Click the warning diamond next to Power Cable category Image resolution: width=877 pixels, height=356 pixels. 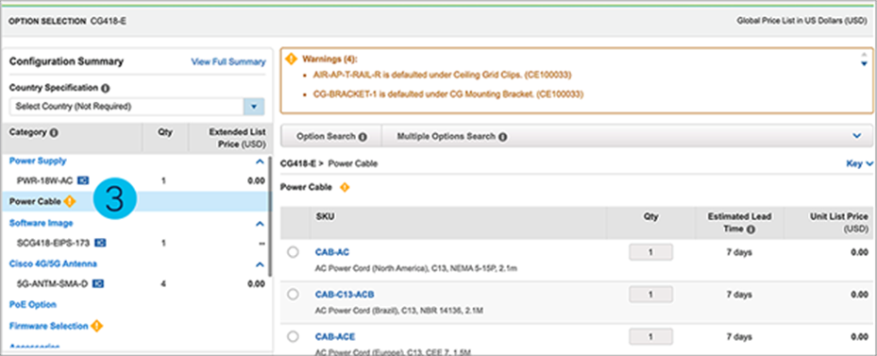[69, 201]
